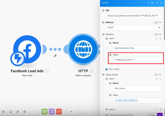This screenshot has height=116, width=165.
Task: Toggle Map switch for Headers
Action: coord(155,34)
